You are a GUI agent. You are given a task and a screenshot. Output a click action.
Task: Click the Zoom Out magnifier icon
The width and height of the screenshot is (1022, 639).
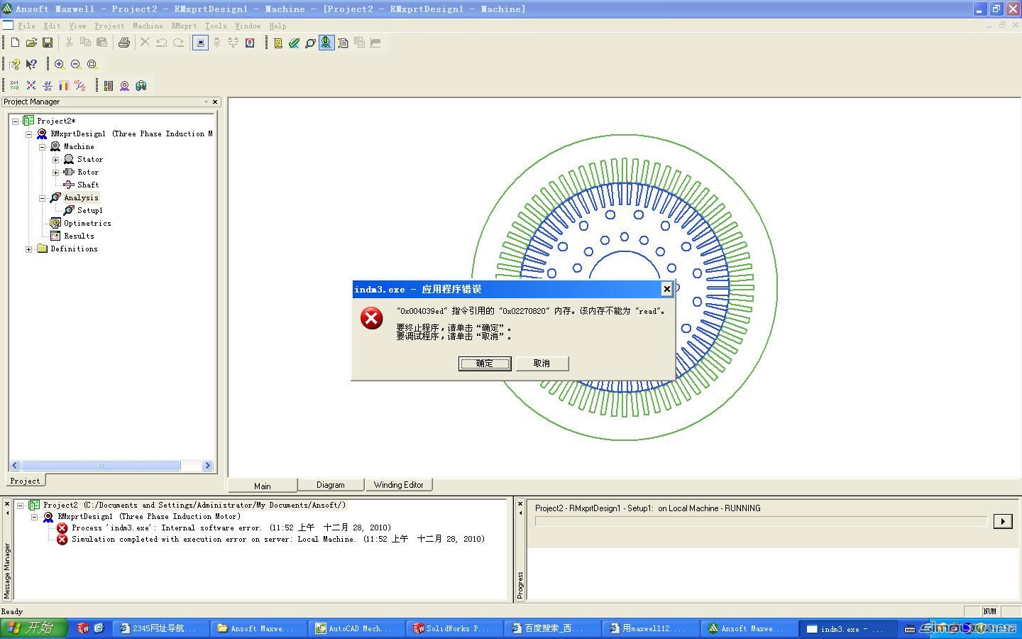(x=76, y=64)
